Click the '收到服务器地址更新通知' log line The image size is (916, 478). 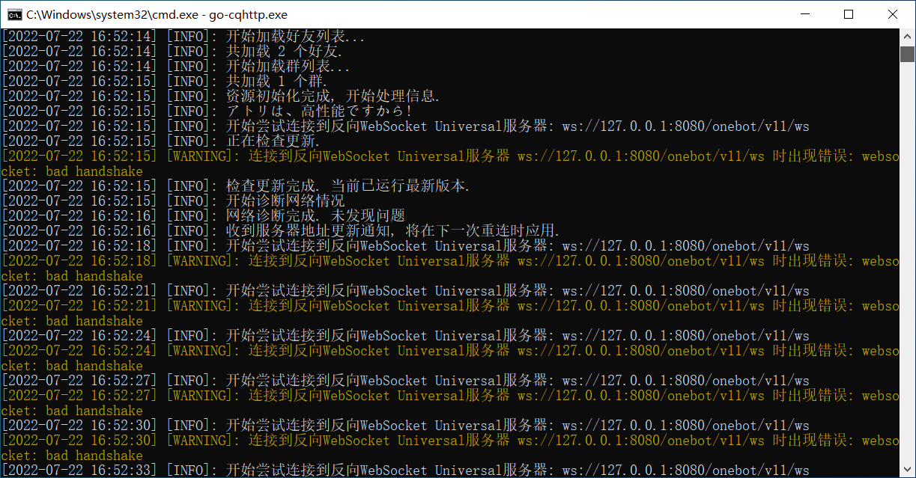[x=392, y=231]
